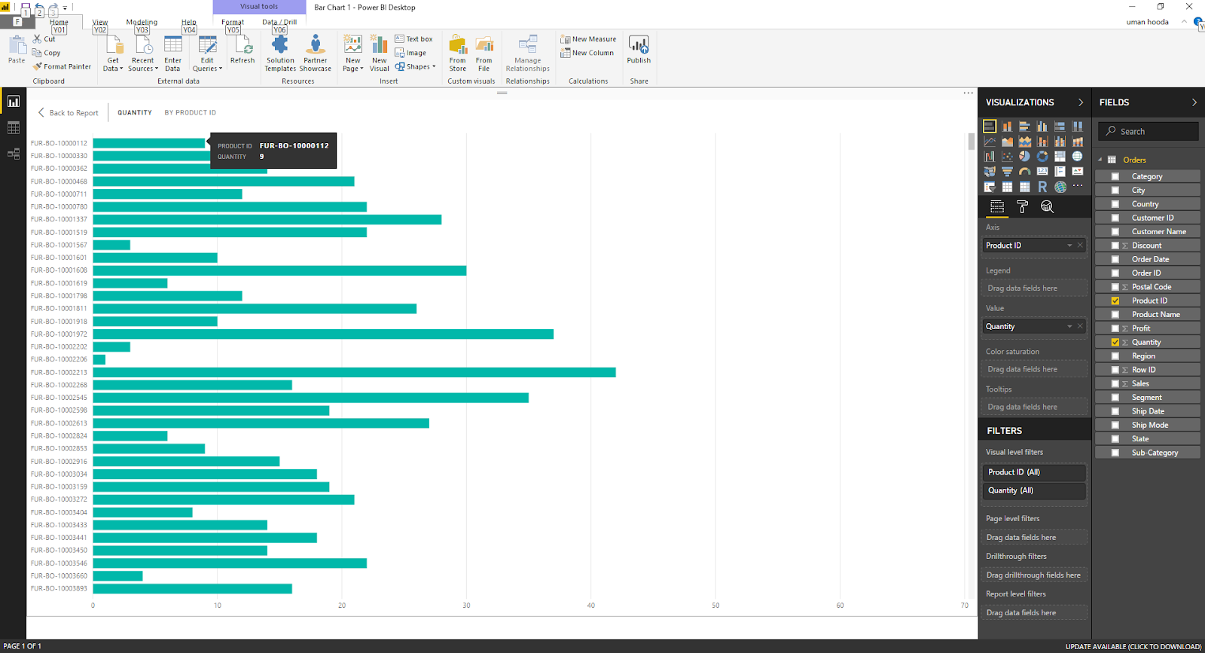This screenshot has width=1205, height=653.
Task: Open the Product ID axis field dropdown
Action: tap(1069, 246)
